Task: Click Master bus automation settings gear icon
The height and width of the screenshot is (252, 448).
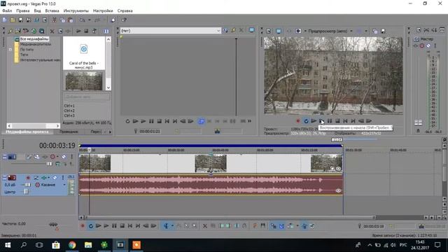Action: click(422, 45)
